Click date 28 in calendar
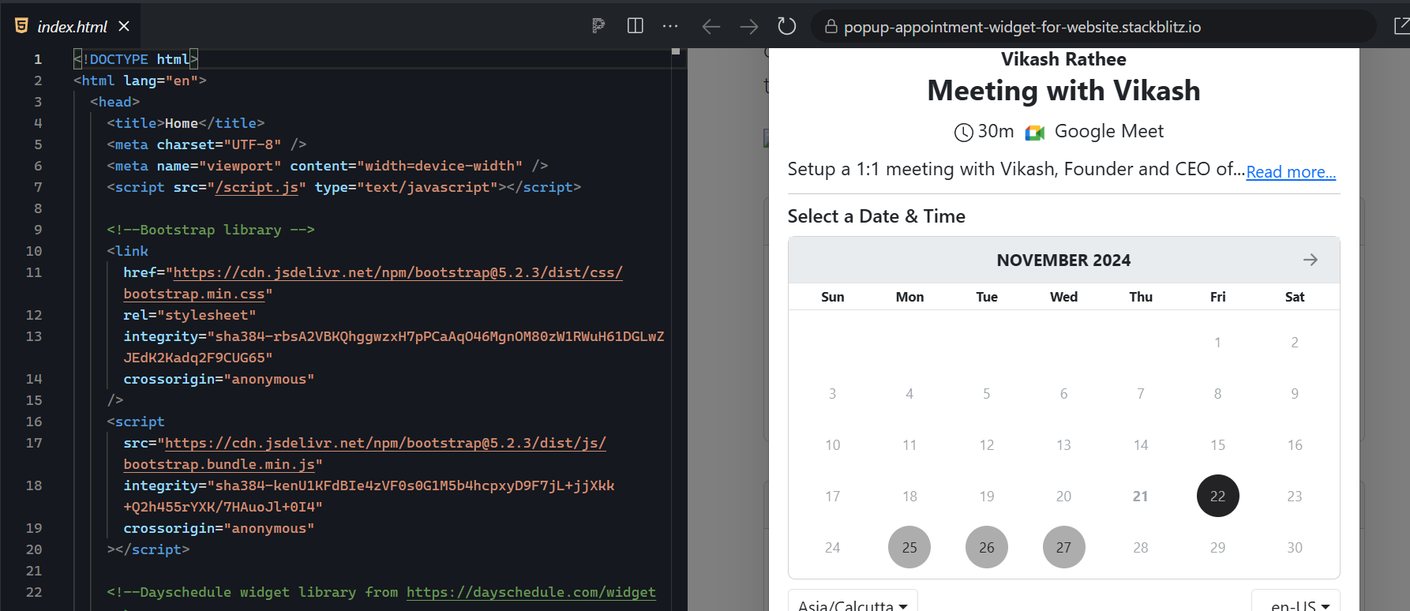The width and height of the screenshot is (1410, 611). pyautogui.click(x=1141, y=547)
